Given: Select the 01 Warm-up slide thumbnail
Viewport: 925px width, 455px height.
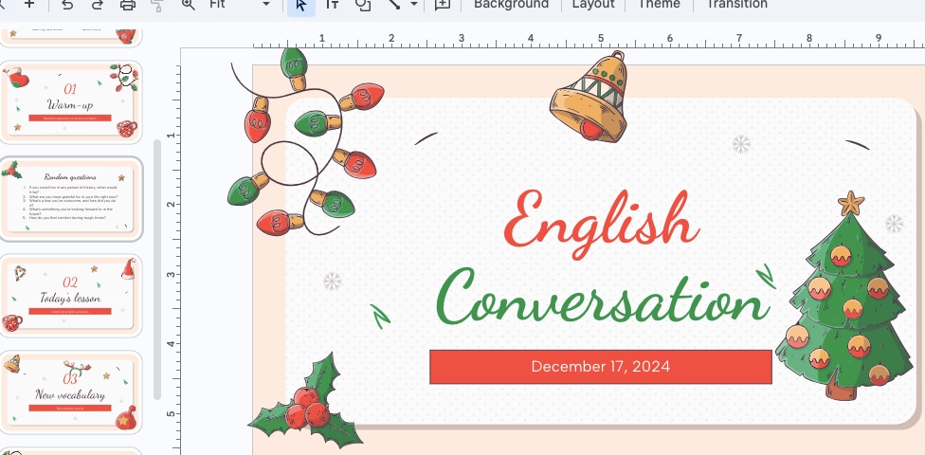Looking at the screenshot, I should [x=71, y=101].
